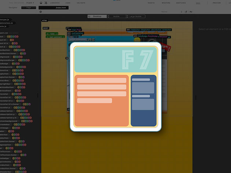Image resolution: width=231 pixels, height=173 pixels.
Task: Click the /index.html path field
Action: click(54, 8)
